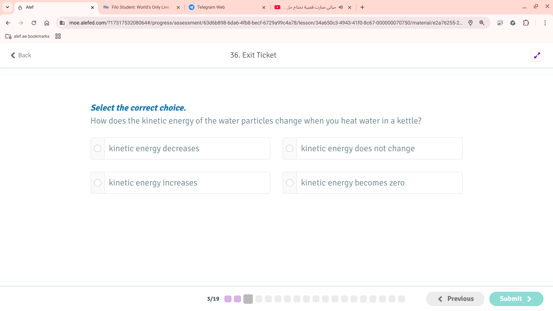Expand the tab search dropdown arrow
The height and width of the screenshot is (311, 553).
coord(7,7)
